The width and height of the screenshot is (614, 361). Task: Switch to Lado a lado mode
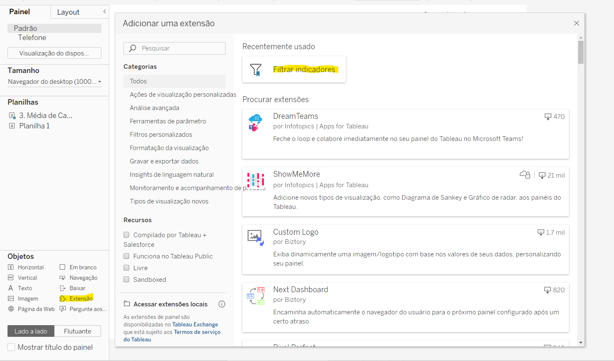click(x=31, y=331)
